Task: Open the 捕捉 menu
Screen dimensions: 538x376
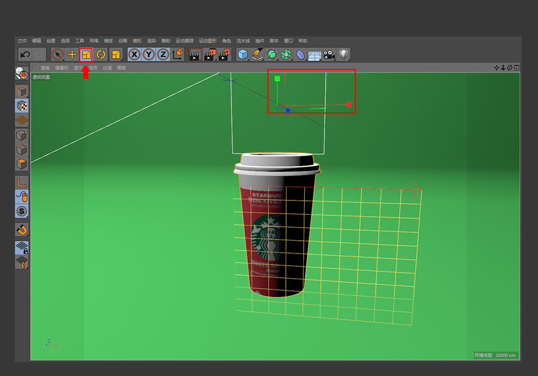Action: [x=108, y=41]
